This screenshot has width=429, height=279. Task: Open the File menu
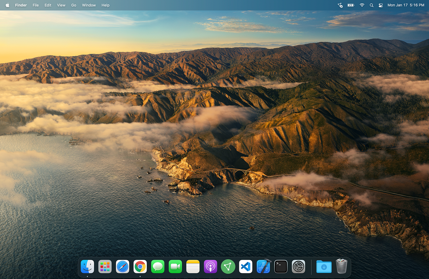[x=36, y=5]
